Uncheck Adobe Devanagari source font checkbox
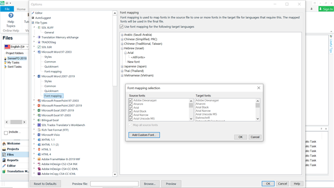This screenshot has height=188, width=334. (130, 100)
